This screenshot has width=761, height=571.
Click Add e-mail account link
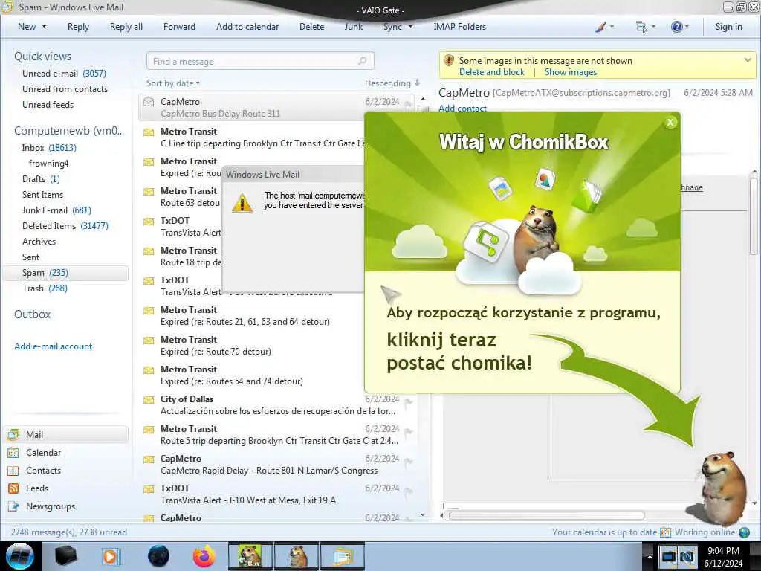[53, 346]
